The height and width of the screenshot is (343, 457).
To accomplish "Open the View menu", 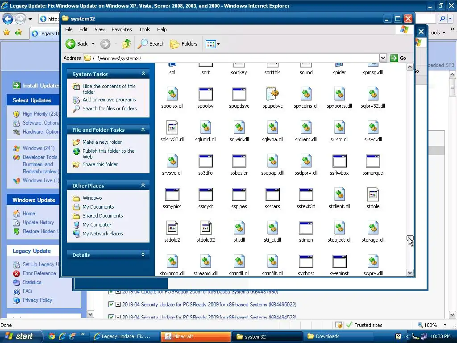I will point(100,29).
